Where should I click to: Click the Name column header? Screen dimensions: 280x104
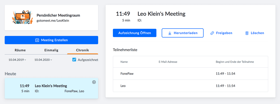tap(124, 62)
